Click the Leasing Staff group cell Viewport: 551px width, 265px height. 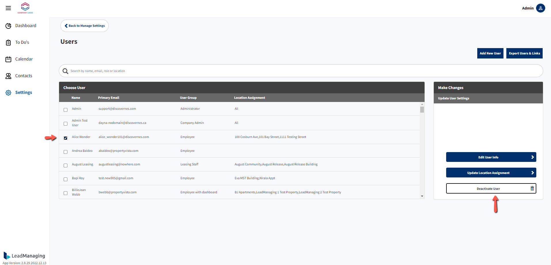tap(190, 164)
